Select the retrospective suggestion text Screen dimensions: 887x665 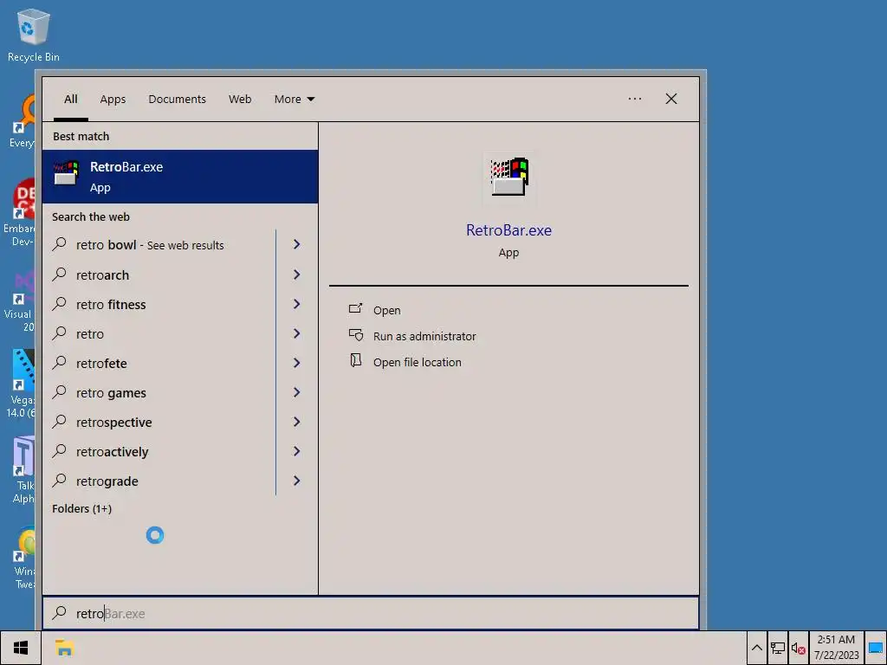(x=113, y=423)
